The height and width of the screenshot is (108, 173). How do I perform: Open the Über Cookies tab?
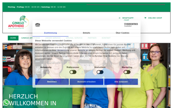(x=123, y=33)
